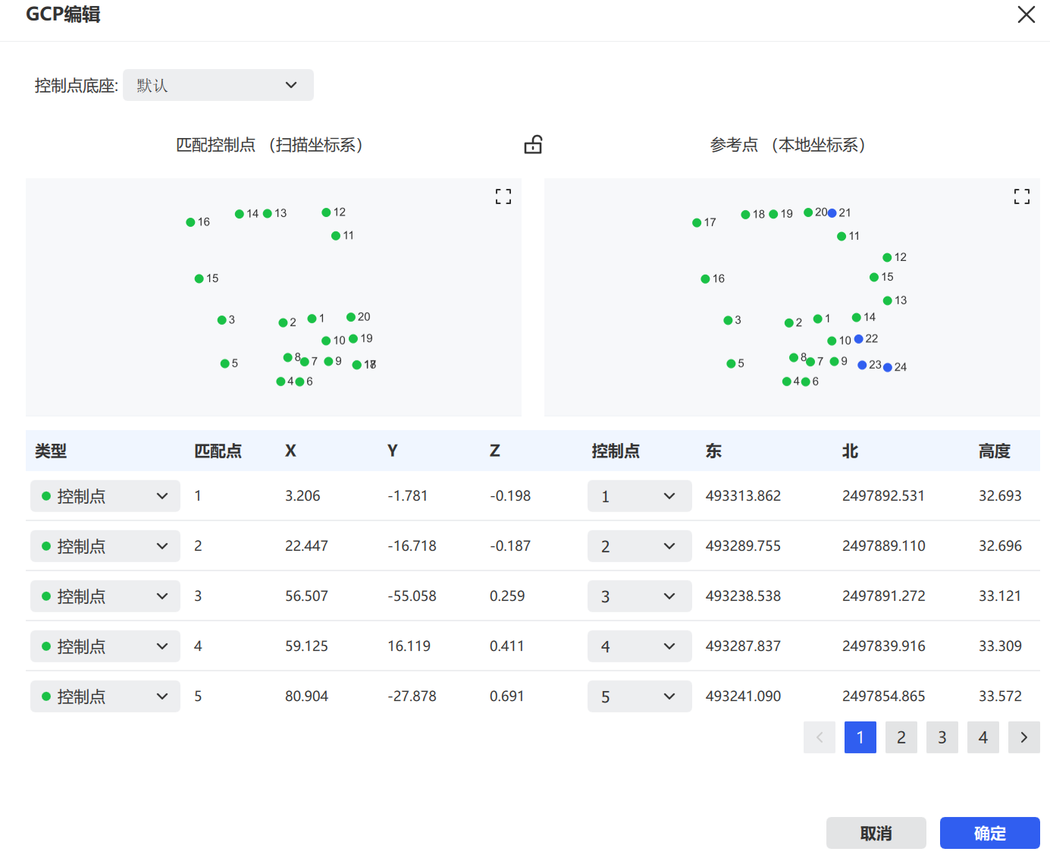The width and height of the screenshot is (1050, 858).
Task: Select blue point 24 in reference panel
Action: [888, 367]
